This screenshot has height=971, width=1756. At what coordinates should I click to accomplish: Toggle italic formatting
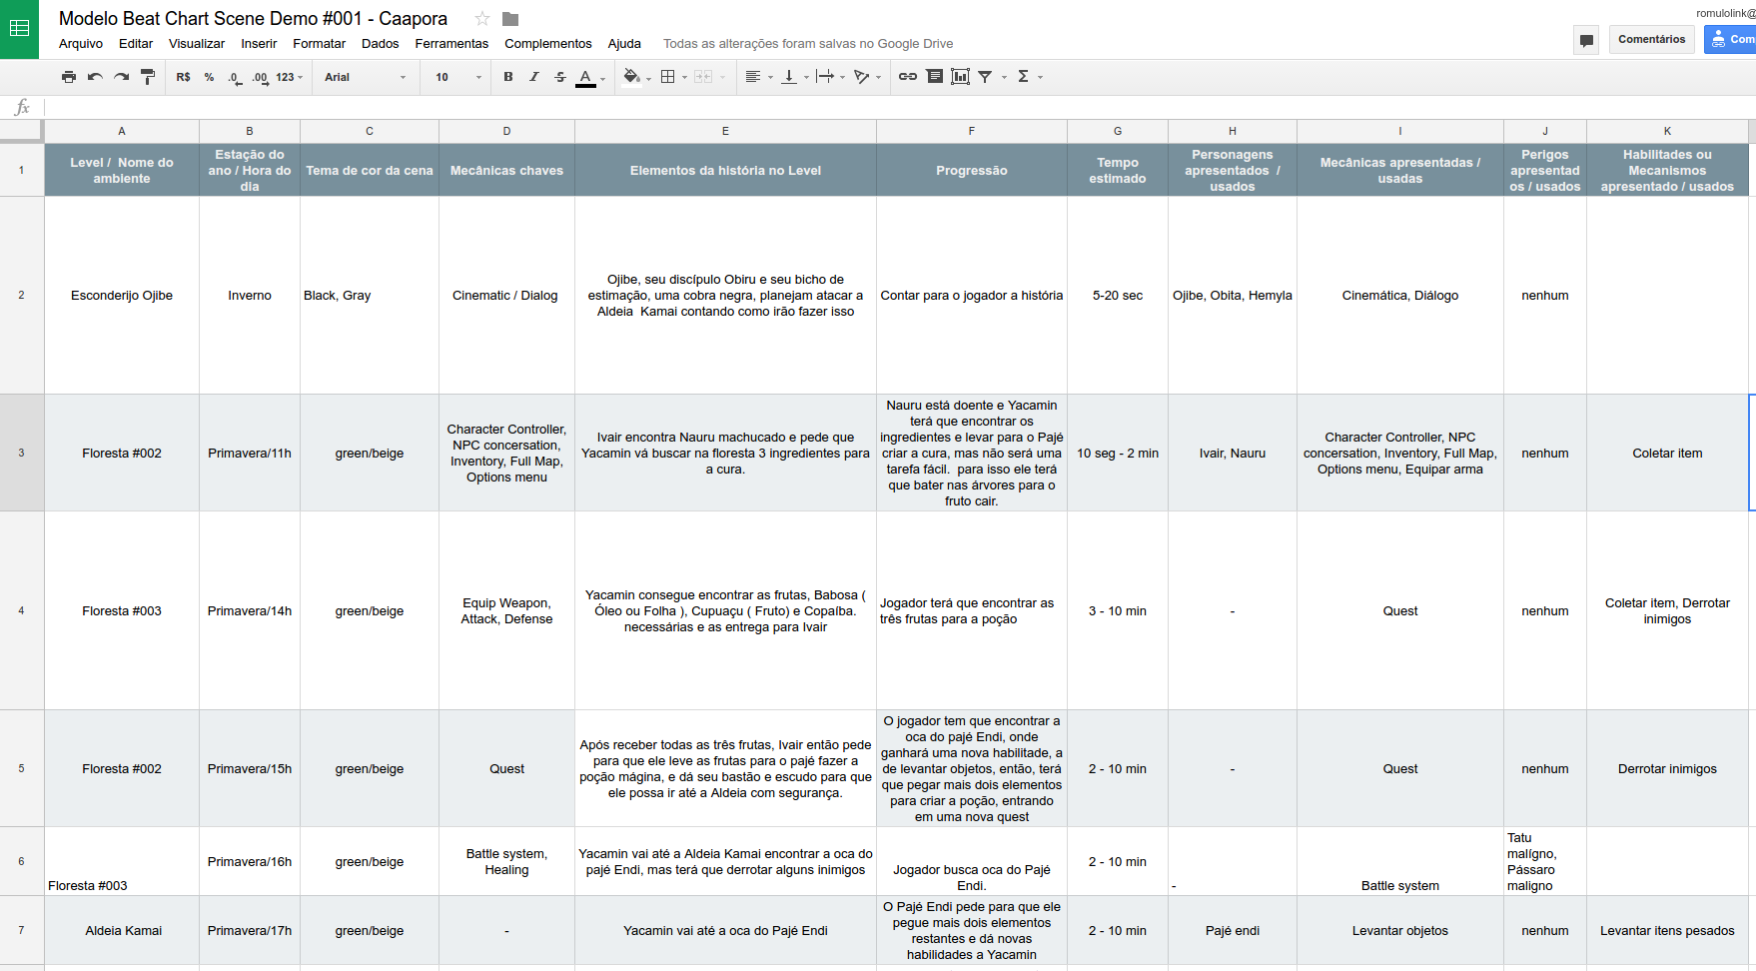(534, 77)
